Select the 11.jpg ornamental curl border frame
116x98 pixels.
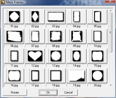coord(14,56)
